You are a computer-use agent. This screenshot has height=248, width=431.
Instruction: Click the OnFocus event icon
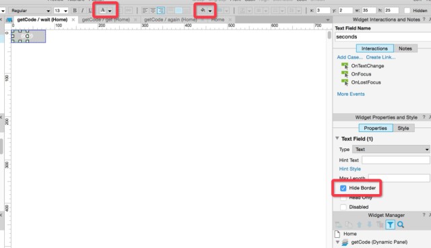[345, 74]
